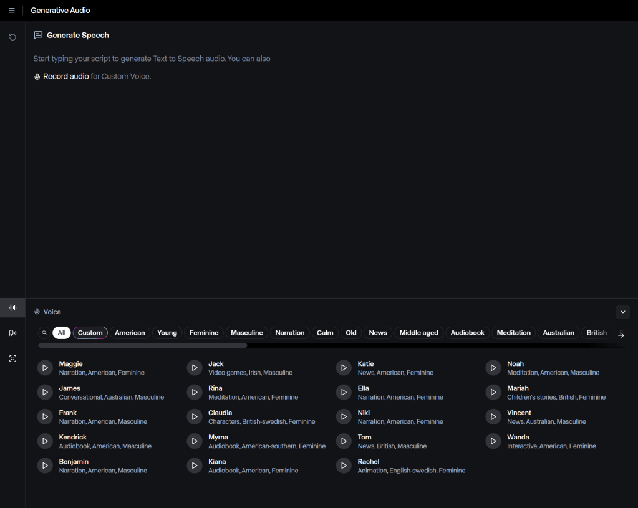
Task: Open the speech-to-speech sidebar icon
Action: point(12,333)
